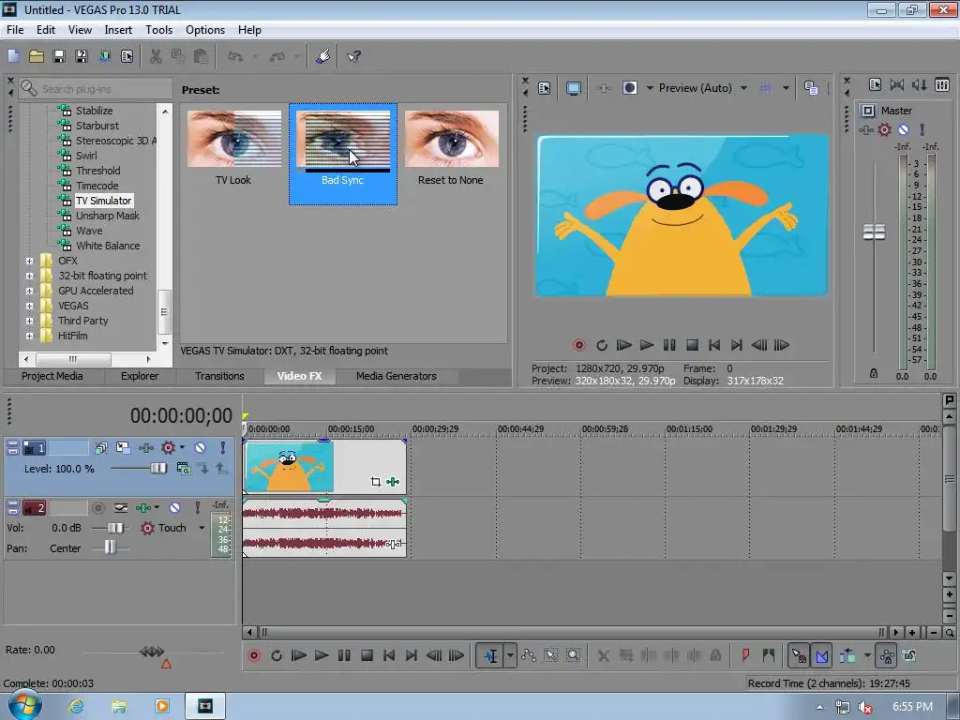Click the Cut scissors toolbar icon
Screen dimensions: 960x720
156,56
